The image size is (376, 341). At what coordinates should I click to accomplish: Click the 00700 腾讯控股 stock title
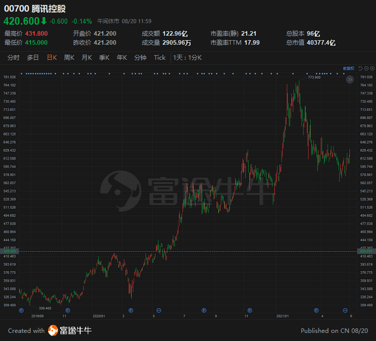(35, 9)
